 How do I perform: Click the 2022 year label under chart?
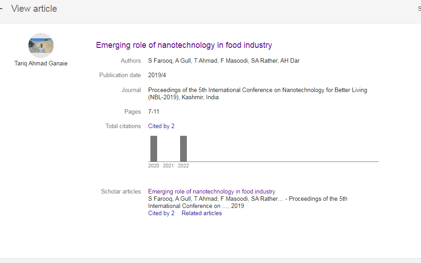coord(183,166)
